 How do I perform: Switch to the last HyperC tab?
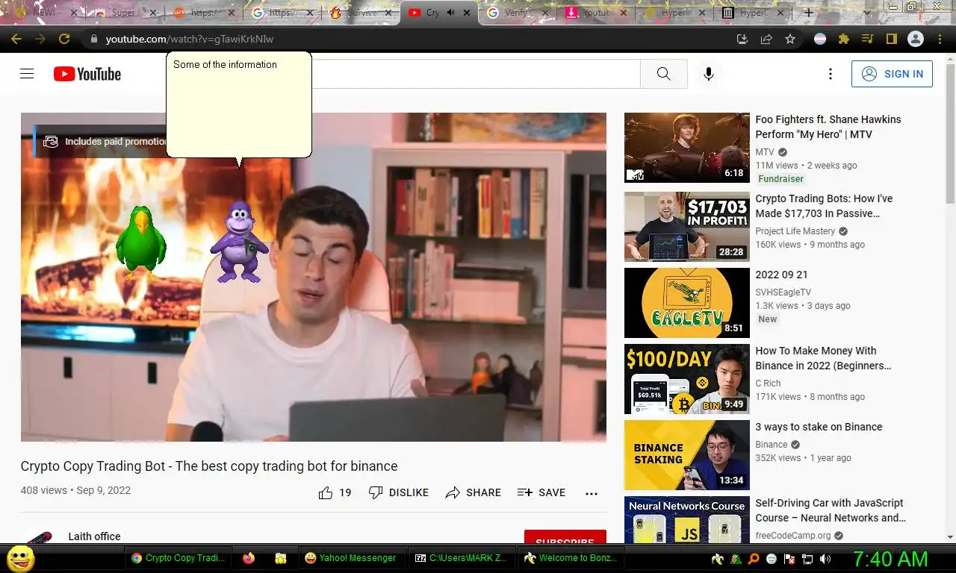(x=754, y=13)
